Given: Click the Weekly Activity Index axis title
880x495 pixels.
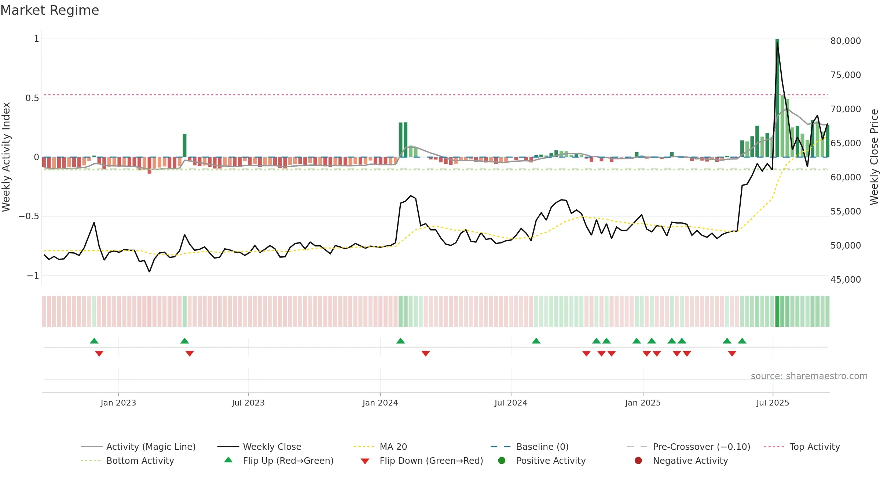Looking at the screenshot, I should (6, 157).
